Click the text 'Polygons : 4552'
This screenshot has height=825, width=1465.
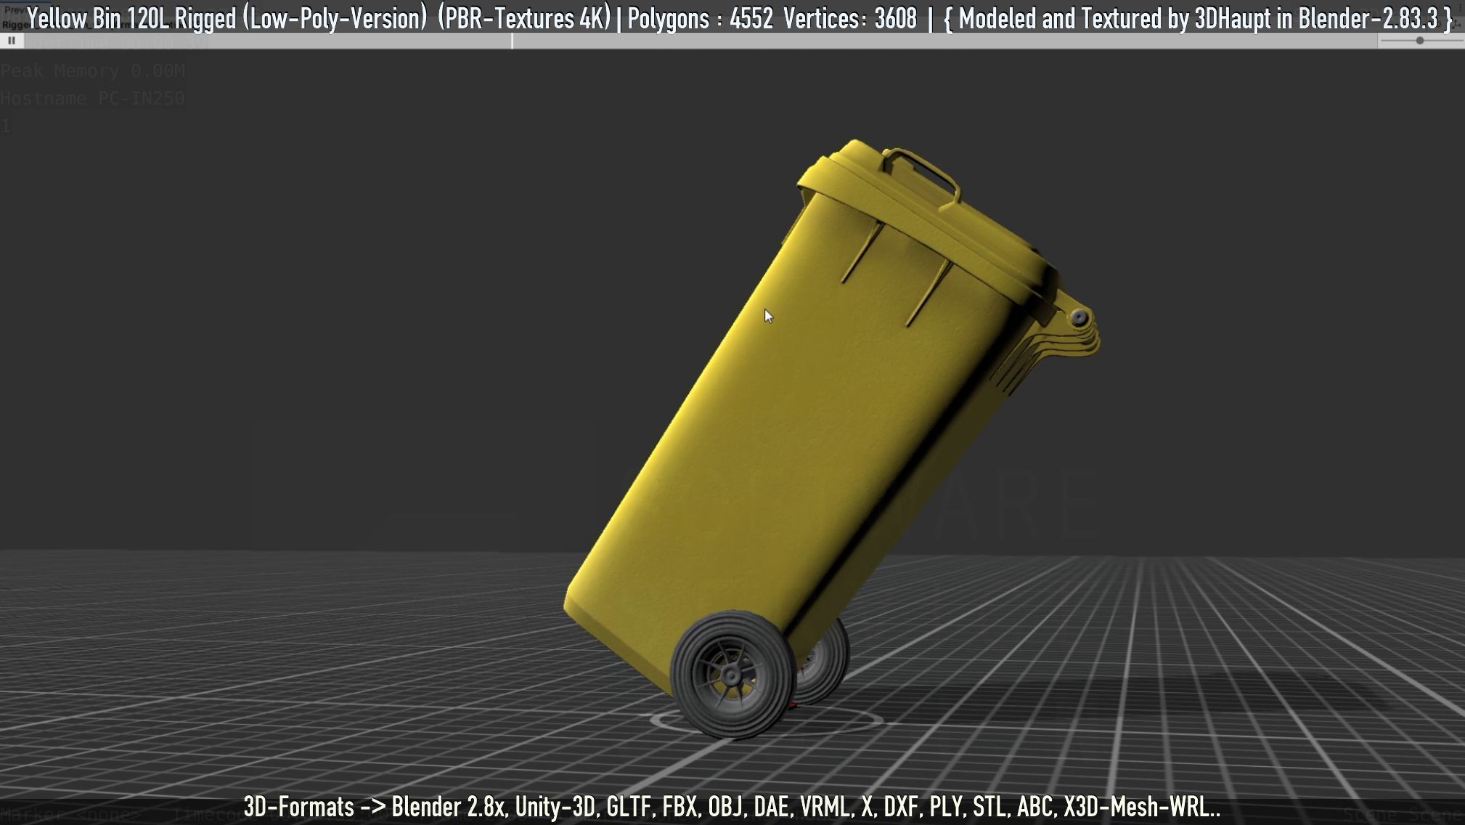click(x=700, y=18)
